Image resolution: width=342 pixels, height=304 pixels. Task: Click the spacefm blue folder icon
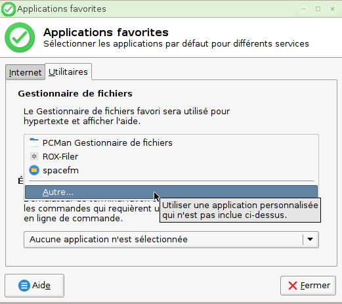click(x=34, y=170)
